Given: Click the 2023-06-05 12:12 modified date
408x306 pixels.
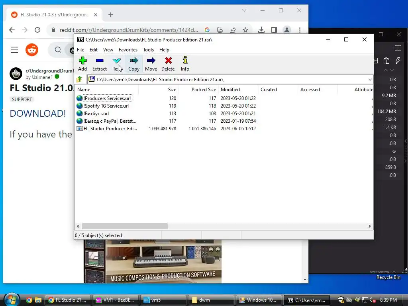Looking at the screenshot, I should tap(238, 129).
